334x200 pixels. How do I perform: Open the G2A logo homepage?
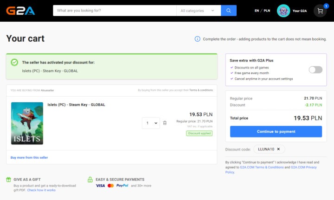click(20, 11)
